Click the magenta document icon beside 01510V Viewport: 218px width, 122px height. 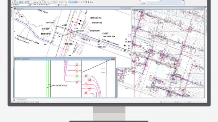[73, 43]
